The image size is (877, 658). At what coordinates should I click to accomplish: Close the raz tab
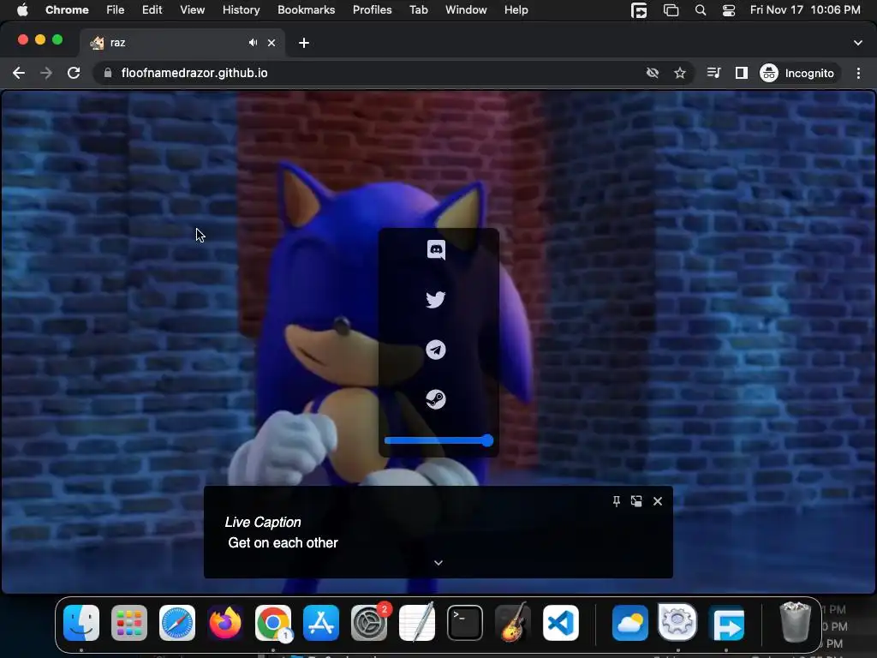[271, 43]
